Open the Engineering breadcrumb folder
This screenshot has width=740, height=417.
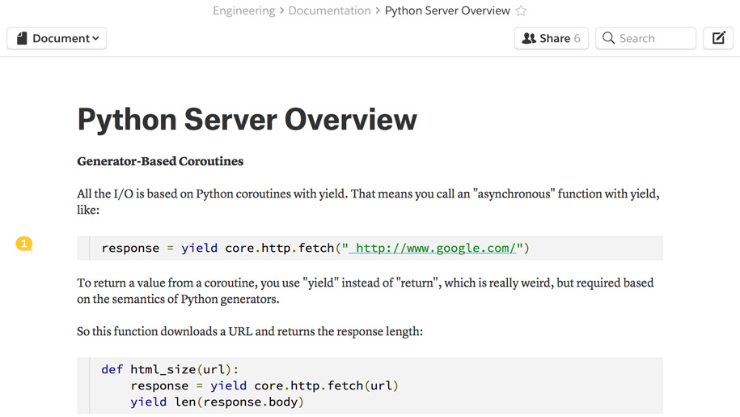[243, 11]
